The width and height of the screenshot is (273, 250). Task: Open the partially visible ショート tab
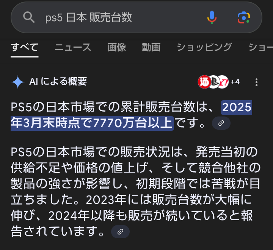pos(260,47)
